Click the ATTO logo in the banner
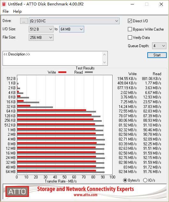The image size is (169, 202). tap(17, 191)
